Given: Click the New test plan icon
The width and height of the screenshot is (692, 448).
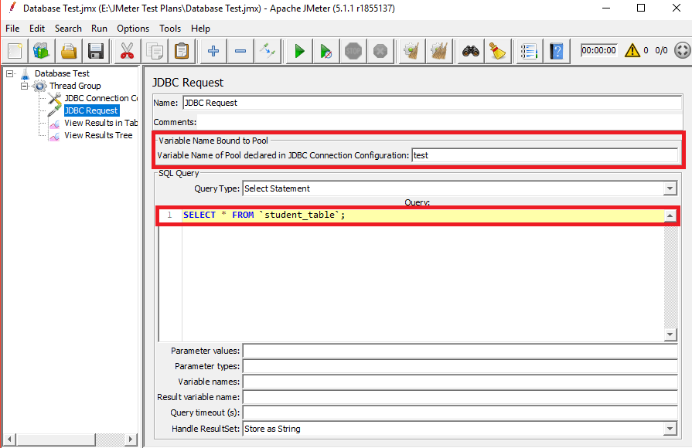Looking at the screenshot, I should 15,51.
